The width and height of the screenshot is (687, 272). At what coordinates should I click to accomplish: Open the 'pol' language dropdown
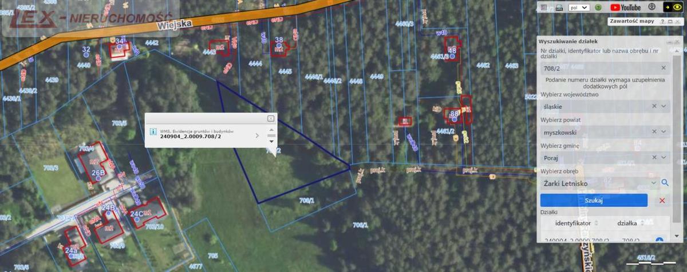(579, 7)
